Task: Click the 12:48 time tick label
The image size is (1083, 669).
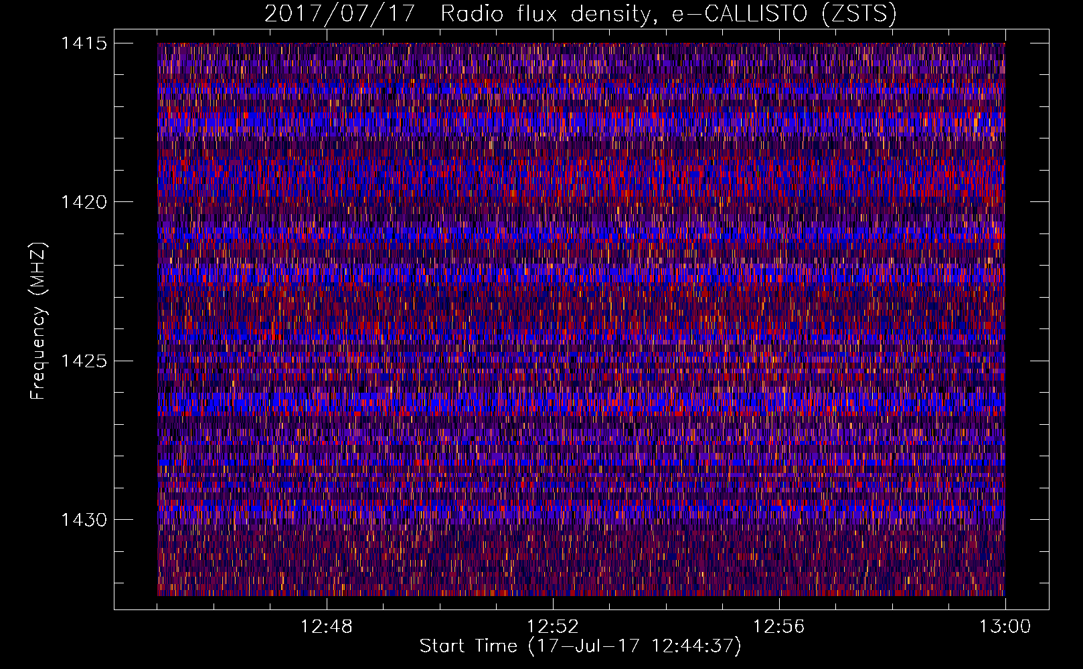Action: pyautogui.click(x=327, y=627)
